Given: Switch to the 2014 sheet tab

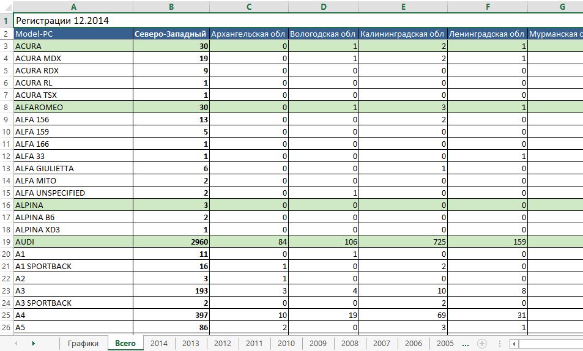Looking at the screenshot, I should (159, 343).
